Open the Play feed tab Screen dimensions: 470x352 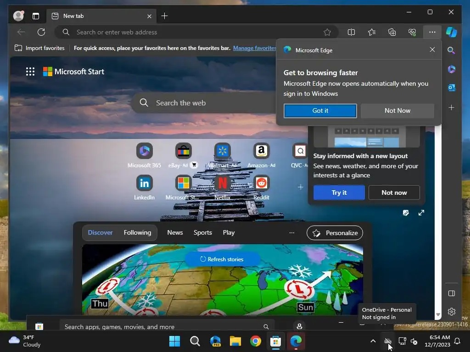(x=229, y=232)
